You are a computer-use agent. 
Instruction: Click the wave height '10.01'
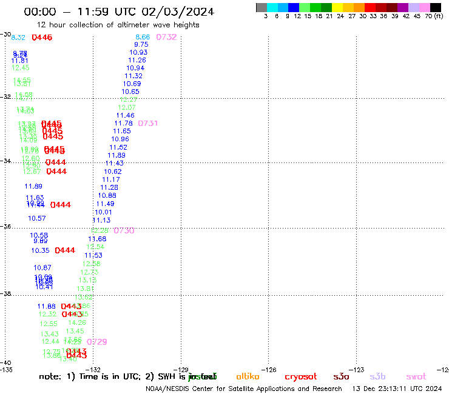103,212
